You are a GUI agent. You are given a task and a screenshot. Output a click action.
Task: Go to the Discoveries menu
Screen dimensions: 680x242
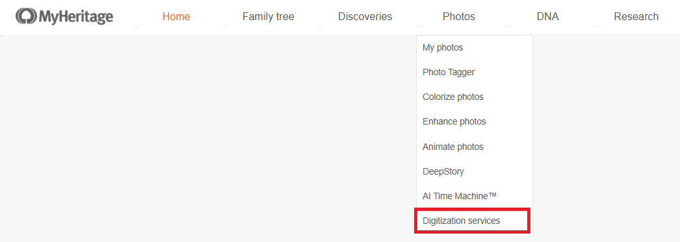[365, 16]
